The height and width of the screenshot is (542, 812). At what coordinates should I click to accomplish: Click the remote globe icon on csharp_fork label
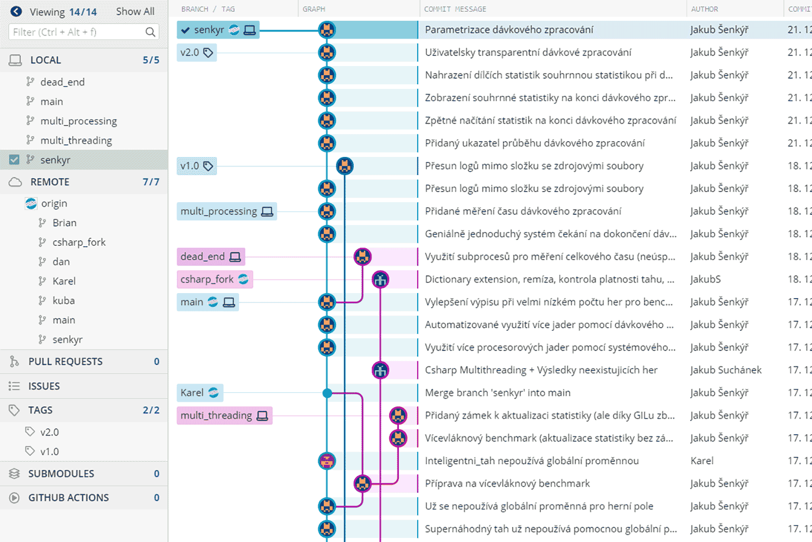(x=243, y=279)
